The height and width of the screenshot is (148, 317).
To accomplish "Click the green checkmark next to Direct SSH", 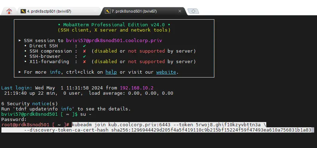I will [85, 46].
